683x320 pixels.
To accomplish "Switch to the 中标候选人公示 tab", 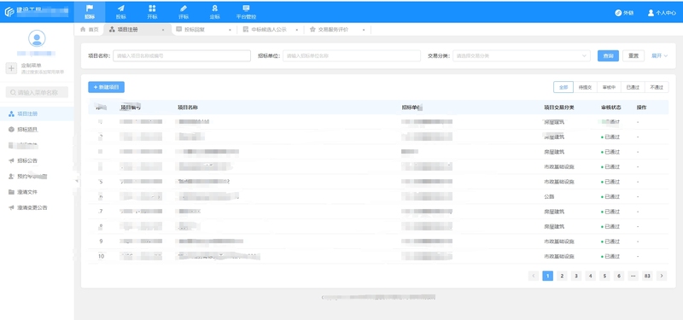I will 266,30.
